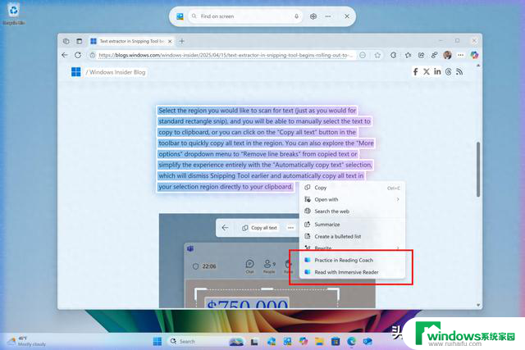Click the People icon in the article image
The height and width of the screenshot is (350, 525).
(269, 266)
